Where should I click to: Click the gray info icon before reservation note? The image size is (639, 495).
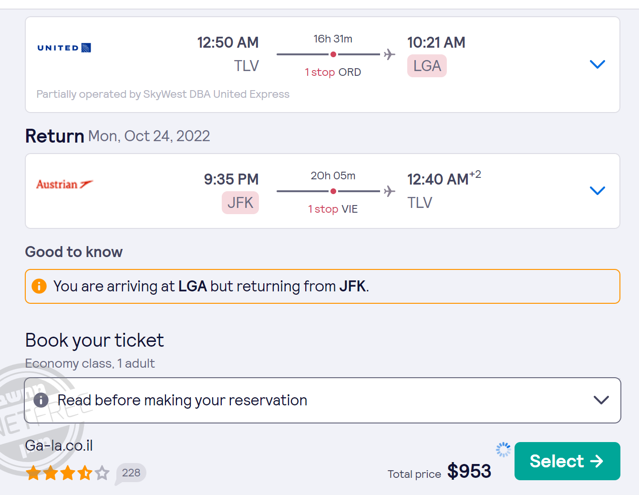41,400
